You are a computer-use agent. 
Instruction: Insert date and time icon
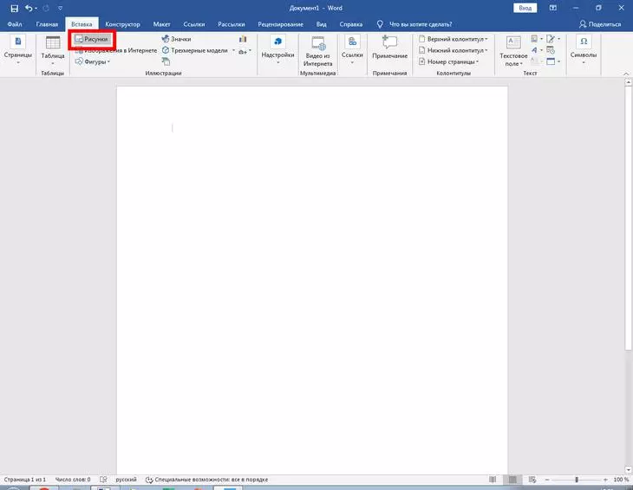(x=551, y=50)
